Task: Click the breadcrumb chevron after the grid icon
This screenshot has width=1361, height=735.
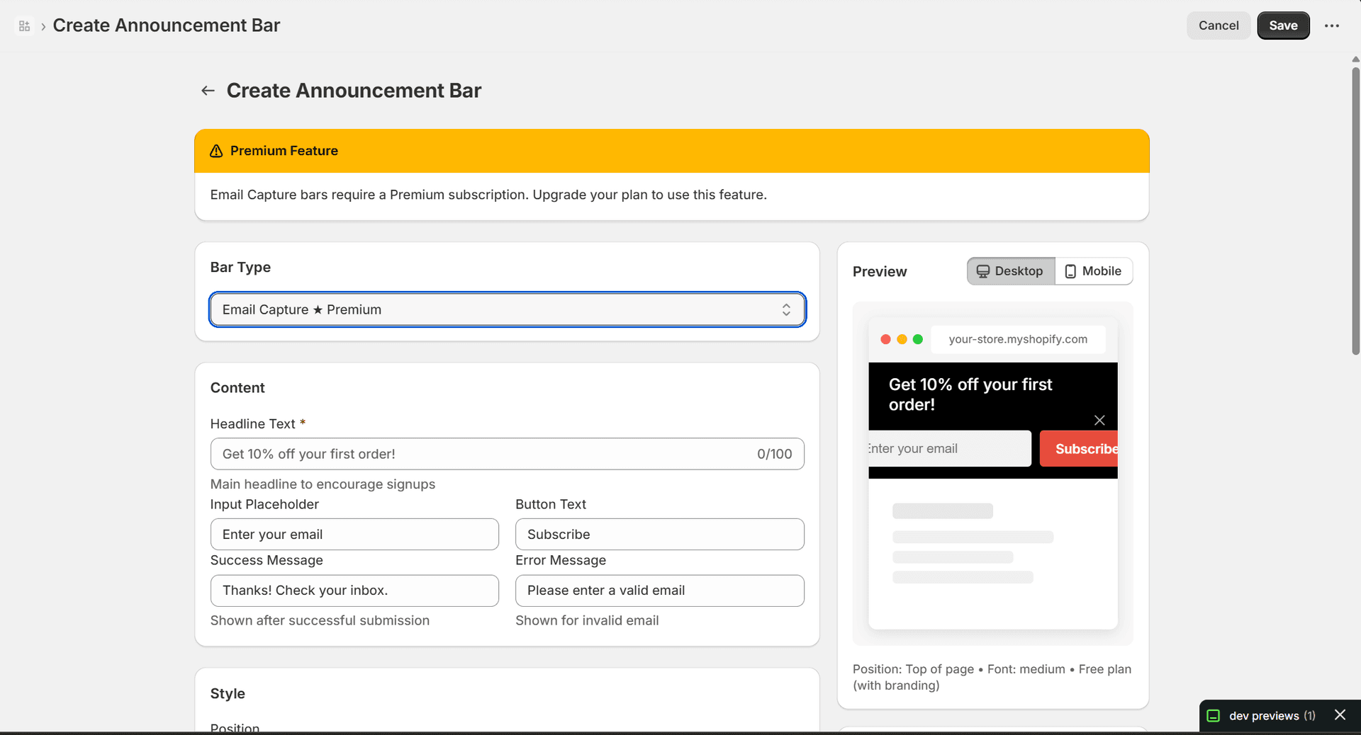Action: click(43, 26)
